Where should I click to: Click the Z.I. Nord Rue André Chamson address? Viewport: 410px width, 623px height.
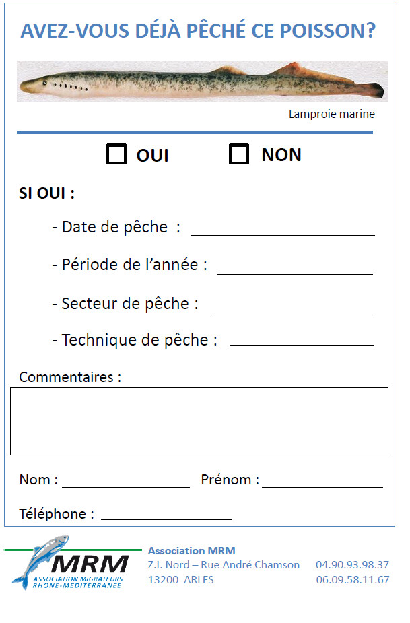(224, 565)
